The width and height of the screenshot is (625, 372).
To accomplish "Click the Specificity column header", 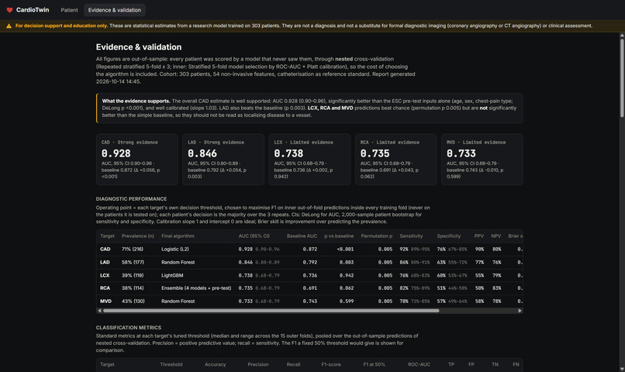I will (x=448, y=236).
